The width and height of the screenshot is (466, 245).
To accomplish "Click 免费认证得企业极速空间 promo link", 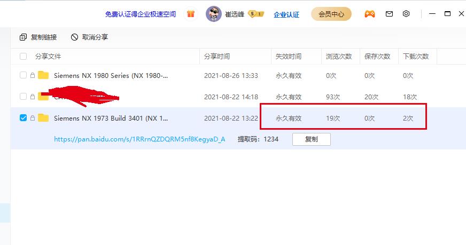I will point(141,14).
